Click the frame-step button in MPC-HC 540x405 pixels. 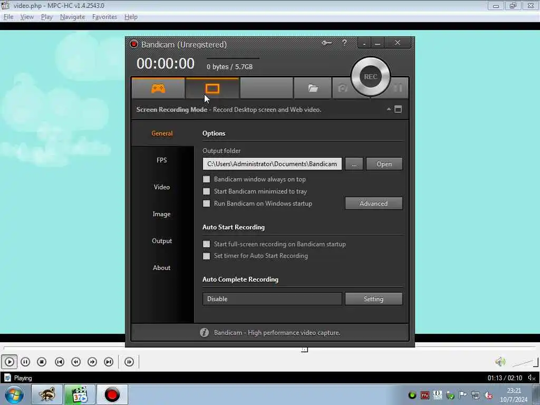click(x=129, y=362)
